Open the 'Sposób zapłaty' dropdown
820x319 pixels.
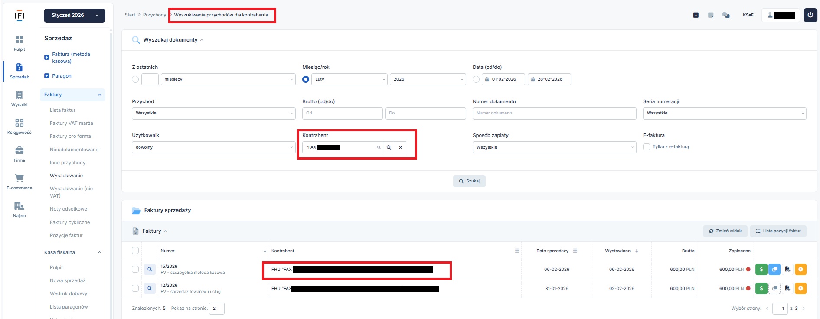click(x=554, y=147)
